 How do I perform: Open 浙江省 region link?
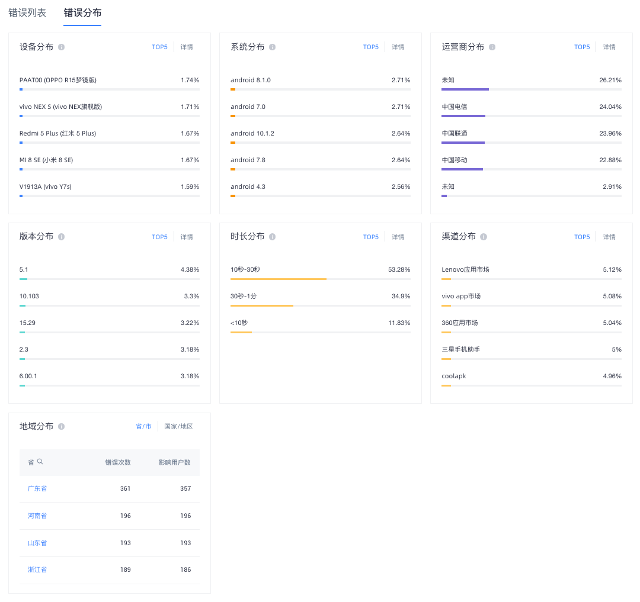point(37,570)
